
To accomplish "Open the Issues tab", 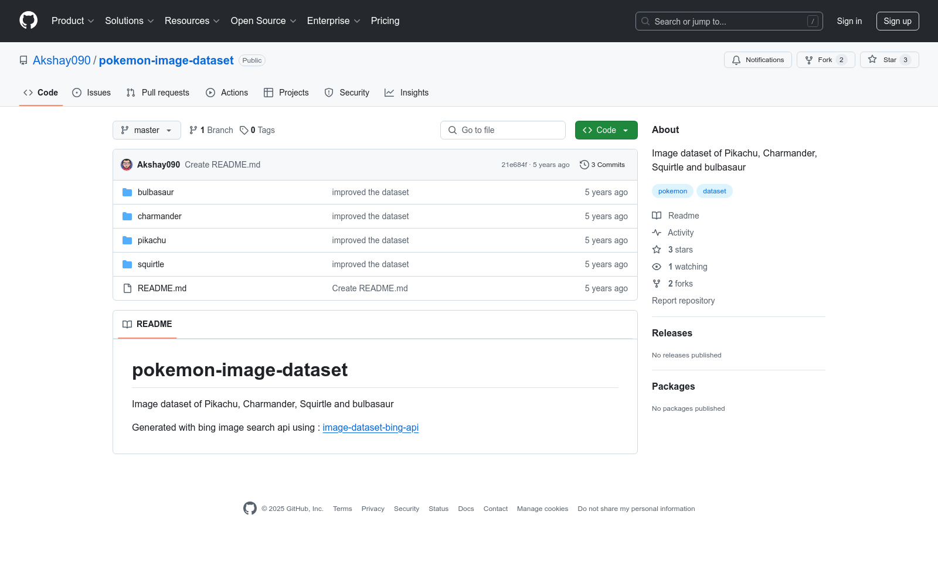I will tap(91, 93).
